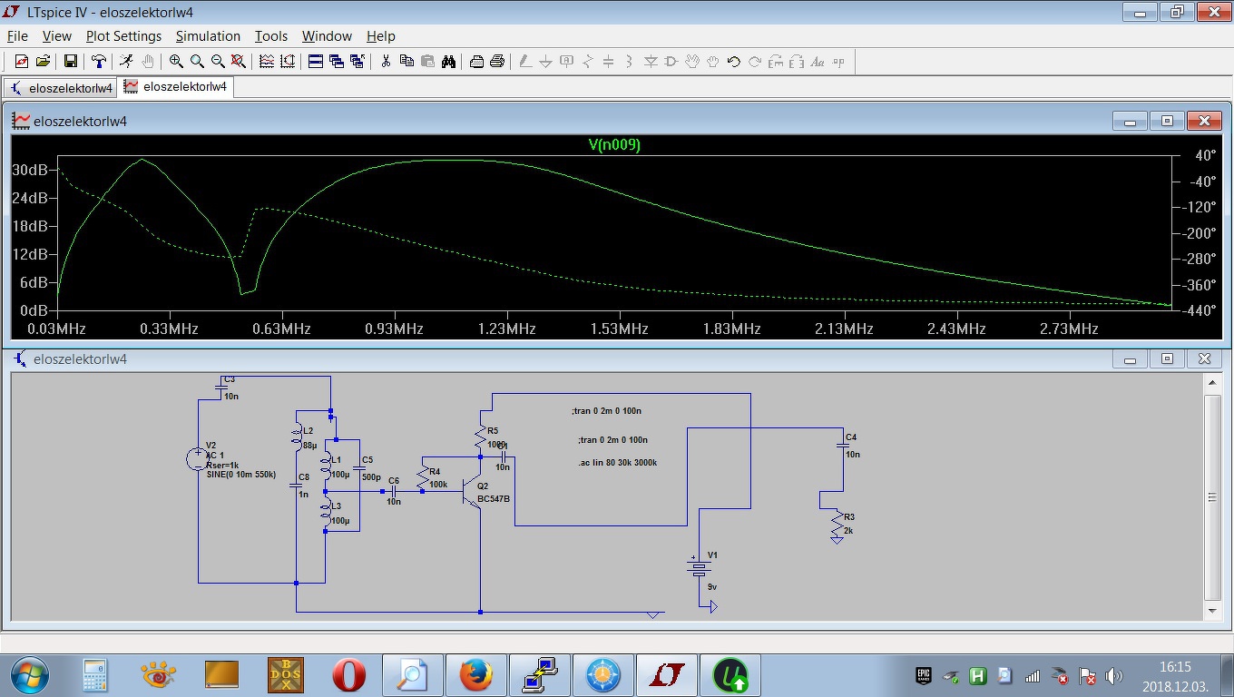Click the Pan magnifier icon

pos(197,62)
